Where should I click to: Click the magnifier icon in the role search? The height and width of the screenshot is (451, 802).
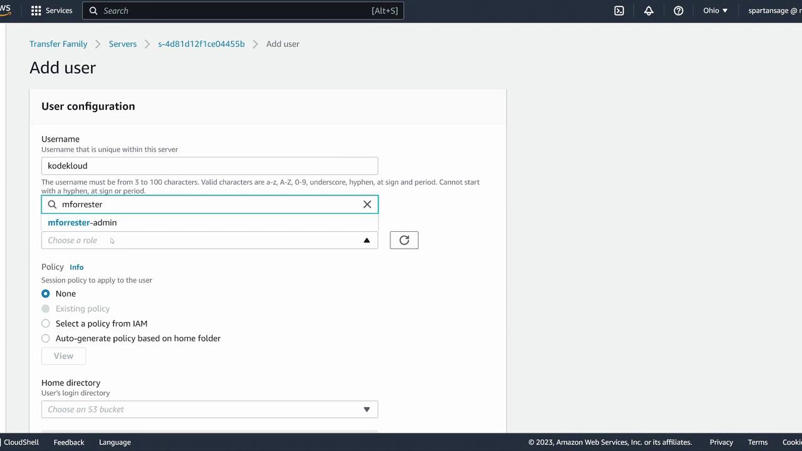[x=53, y=204]
